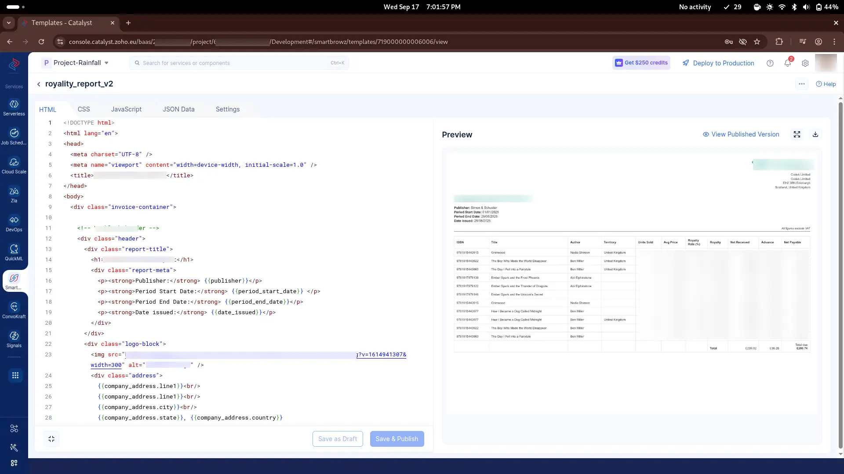Open the DevOps service panel
The height and width of the screenshot is (474, 844).
point(14,223)
